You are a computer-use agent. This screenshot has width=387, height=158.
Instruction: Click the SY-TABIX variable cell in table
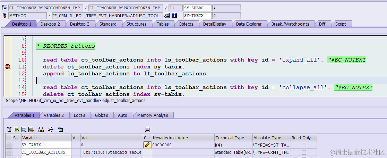click(46, 145)
